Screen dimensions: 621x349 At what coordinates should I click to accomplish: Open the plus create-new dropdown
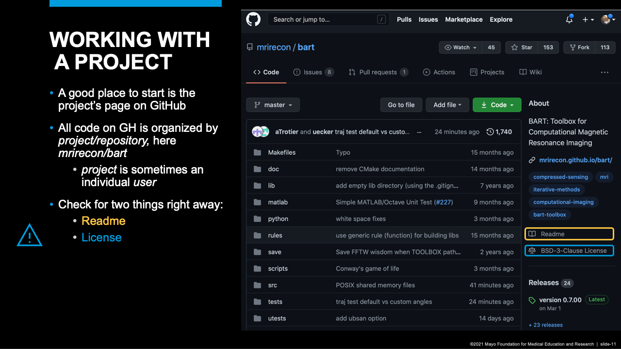(x=588, y=19)
